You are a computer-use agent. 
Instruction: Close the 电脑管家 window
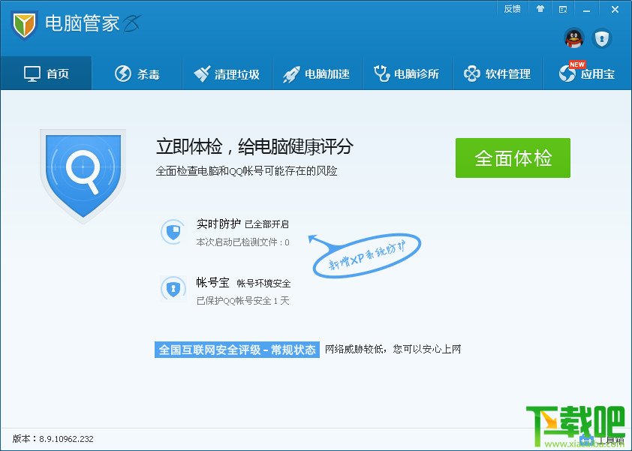point(615,9)
